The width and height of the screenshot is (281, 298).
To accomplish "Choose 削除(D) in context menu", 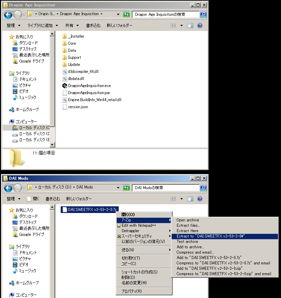I will pyautogui.click(x=144, y=278).
